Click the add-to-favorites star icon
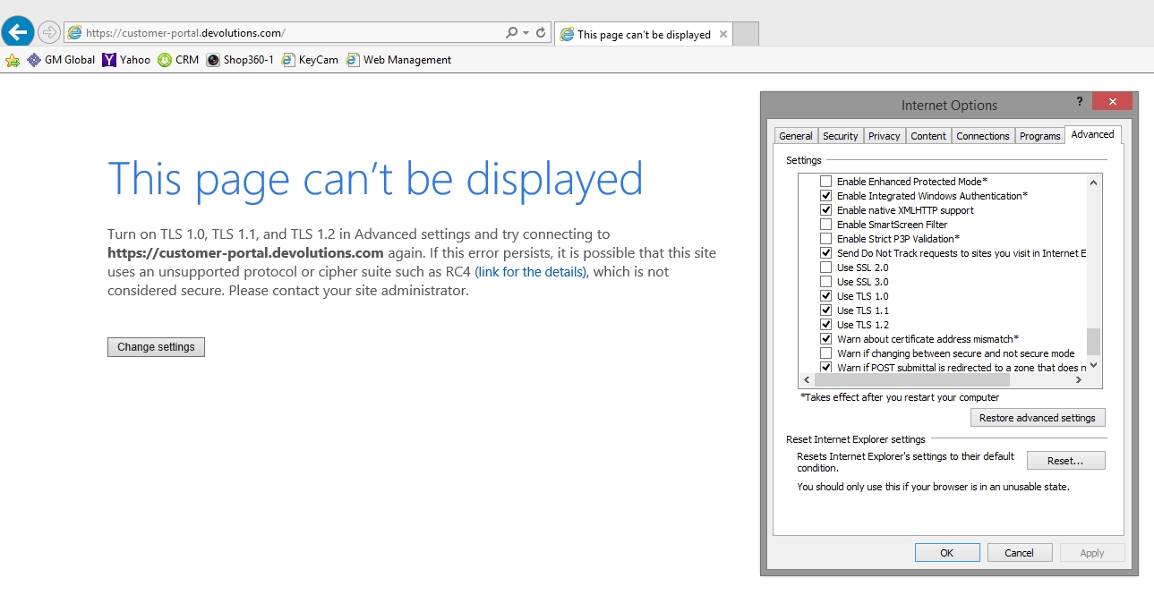Screen dimensions: 1154x595 [13, 60]
